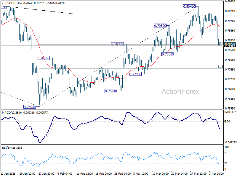Screen dimensions: 237x177
Task: Click the RSI(14) 26.3553 indicator label
Action: [x=12, y=148]
